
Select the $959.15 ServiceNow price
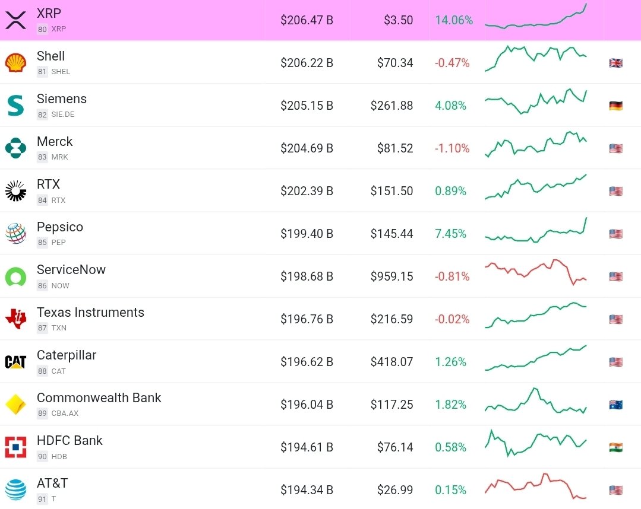click(391, 276)
